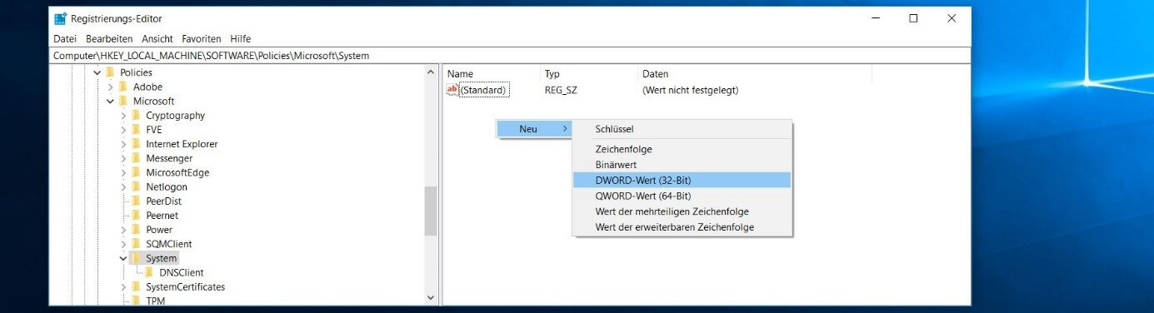Select the DNSClient key label

(x=182, y=273)
